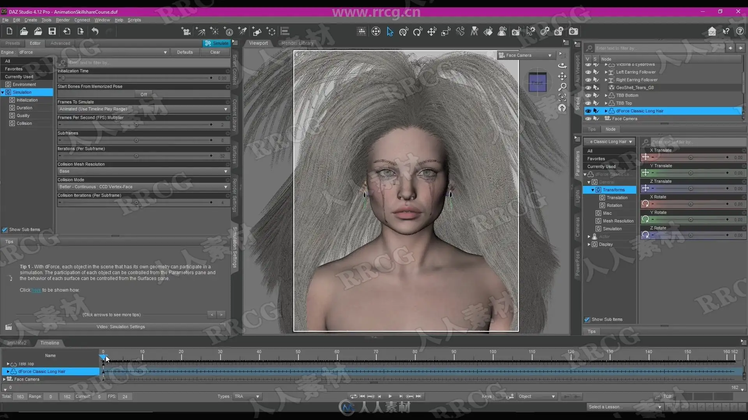Switch to the Render Library tab
748x420 pixels.
(x=297, y=43)
